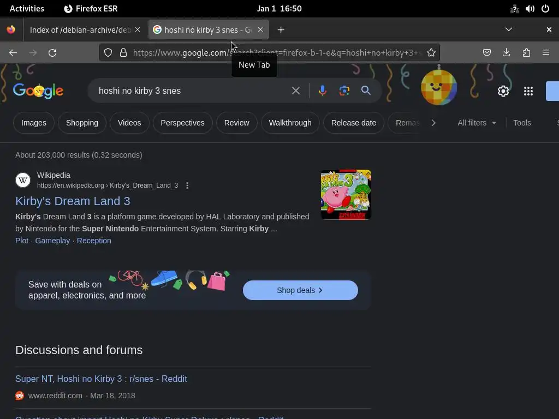Click the Shop deals button

pyautogui.click(x=300, y=290)
